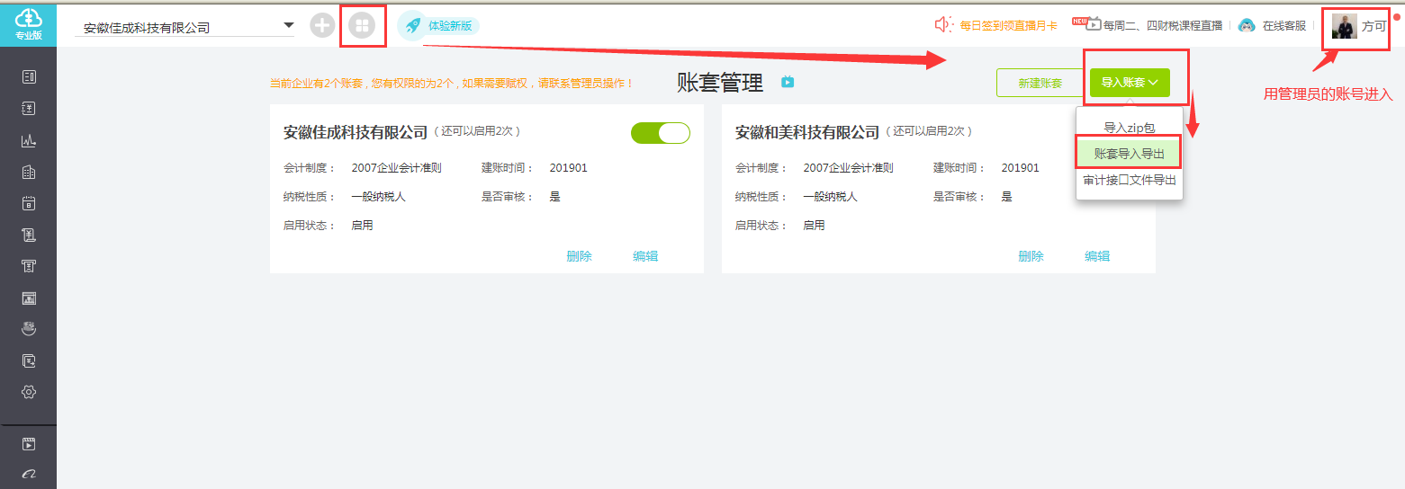Click 删除 for 安徽和美科技有限公司
1405x489 pixels.
(x=1031, y=256)
